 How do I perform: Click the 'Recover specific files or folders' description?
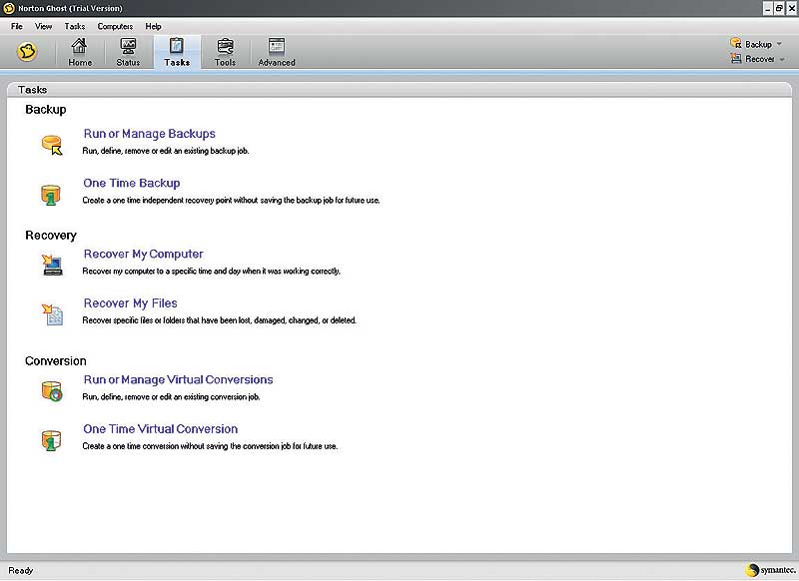coord(219,320)
